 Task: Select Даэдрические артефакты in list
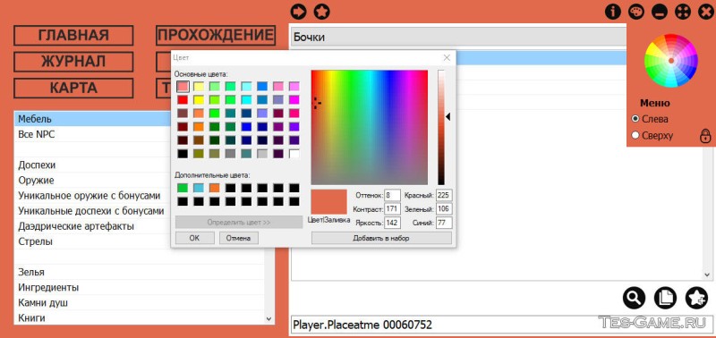(x=92, y=226)
